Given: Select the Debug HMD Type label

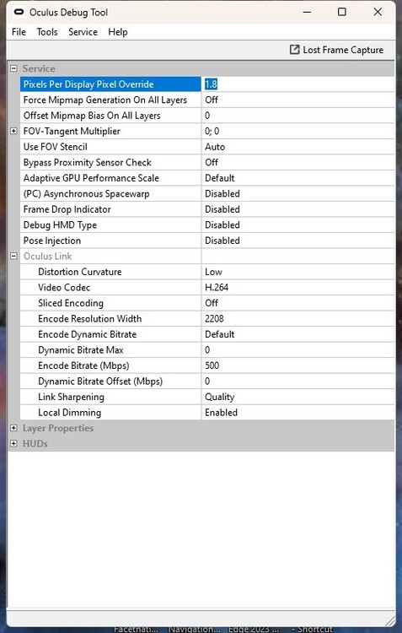Looking at the screenshot, I should 60,225.
